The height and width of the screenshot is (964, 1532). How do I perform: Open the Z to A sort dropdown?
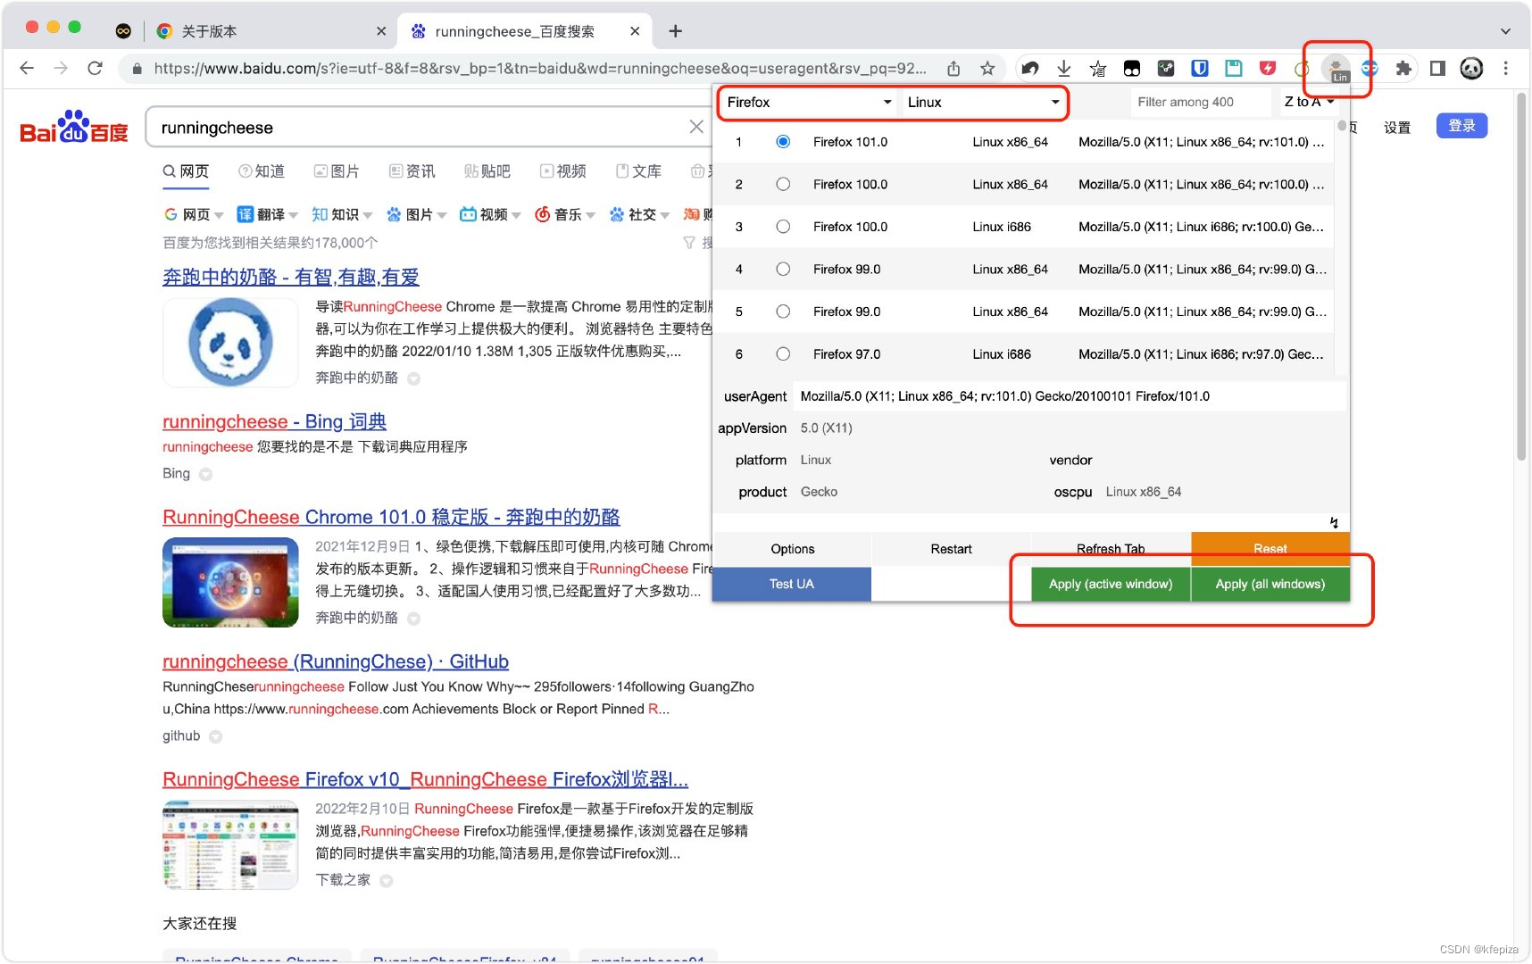(x=1309, y=103)
